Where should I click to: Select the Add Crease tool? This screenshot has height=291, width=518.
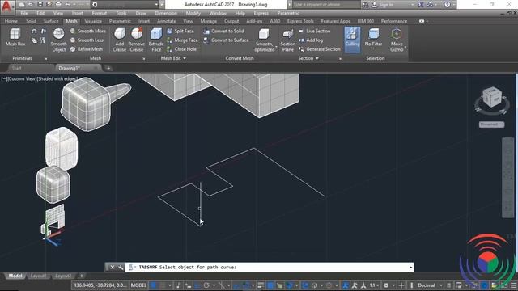119,40
